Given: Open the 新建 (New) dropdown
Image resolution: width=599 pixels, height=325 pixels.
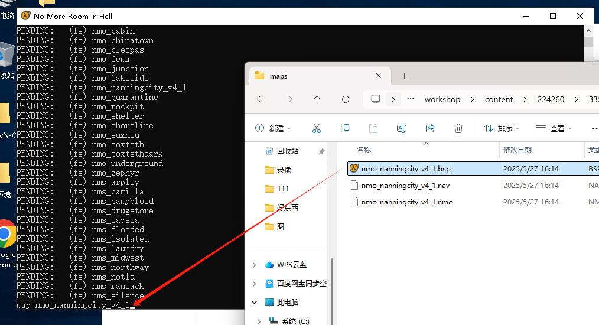Looking at the screenshot, I should click(273, 128).
